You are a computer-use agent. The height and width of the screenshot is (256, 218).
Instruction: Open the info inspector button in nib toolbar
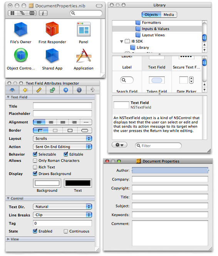[43, 13]
